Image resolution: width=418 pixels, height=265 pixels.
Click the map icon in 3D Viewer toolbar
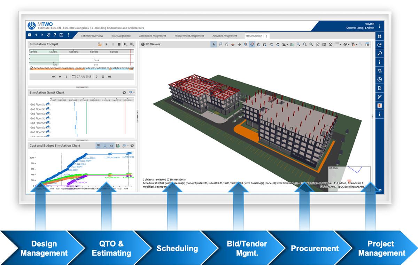coord(324,44)
